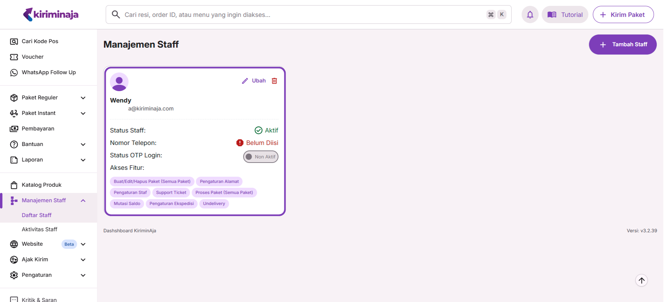Viewport: 664px width, 302px height.
Task: Click the staff email a@kiriminaja.com
Action: click(x=151, y=108)
